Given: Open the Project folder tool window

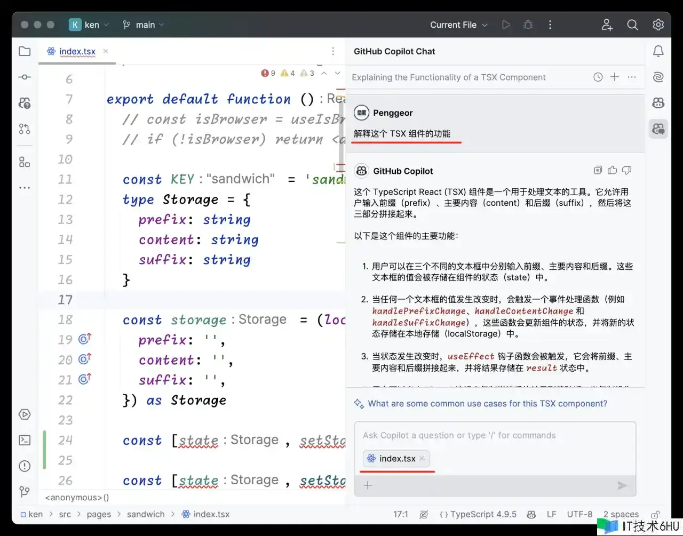Looking at the screenshot, I should [x=25, y=51].
